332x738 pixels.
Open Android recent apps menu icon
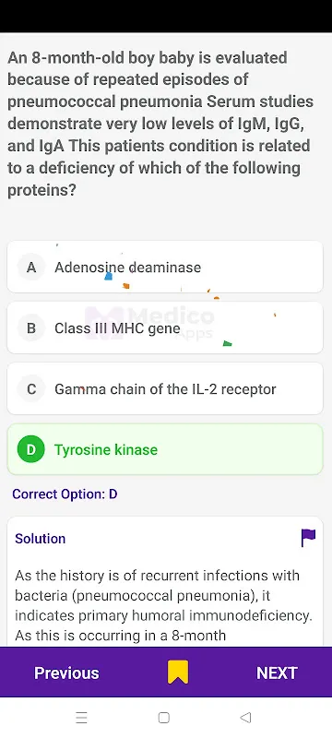(81, 718)
